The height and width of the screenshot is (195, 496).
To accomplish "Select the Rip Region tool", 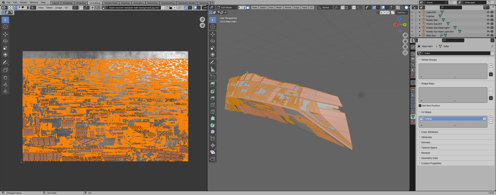I will (x=213, y=159).
